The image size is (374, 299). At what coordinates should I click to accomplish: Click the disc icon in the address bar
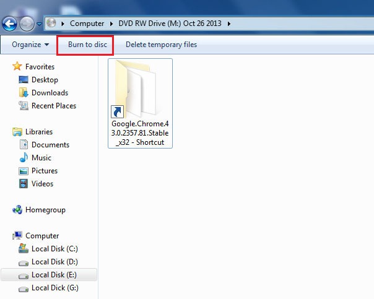[51, 23]
